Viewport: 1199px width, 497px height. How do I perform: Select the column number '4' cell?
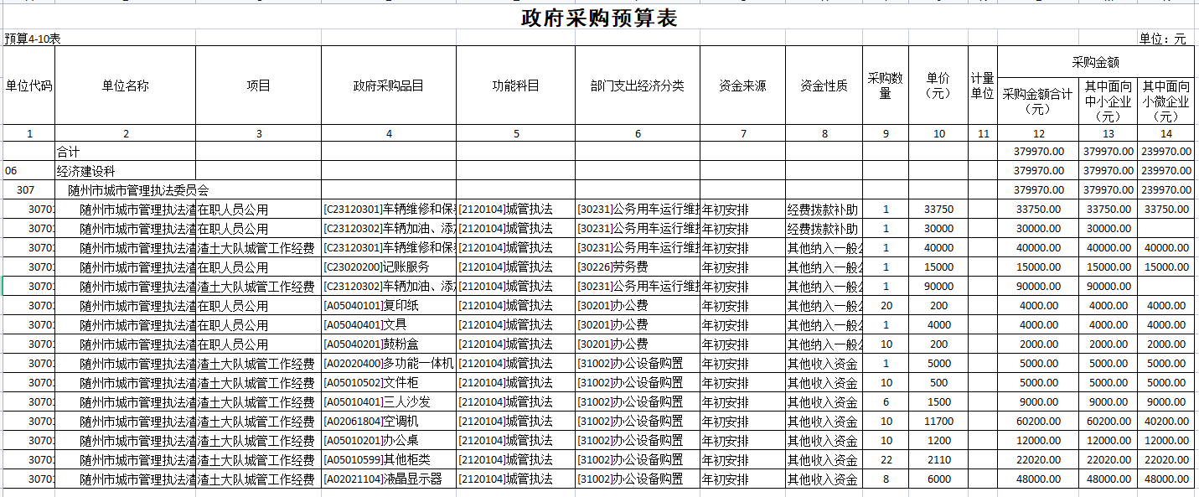(x=389, y=133)
